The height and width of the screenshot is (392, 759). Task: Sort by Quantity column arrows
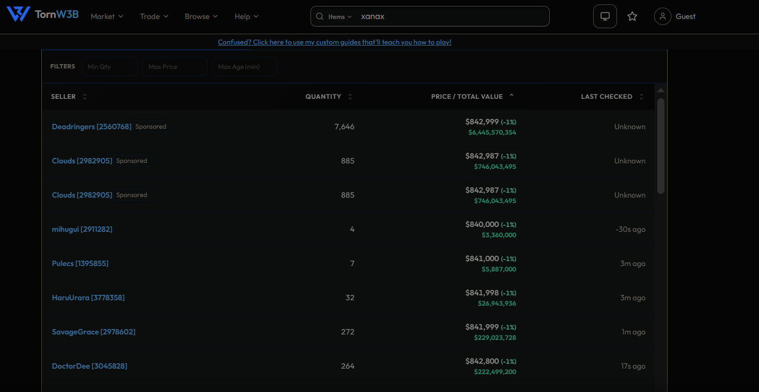click(350, 97)
